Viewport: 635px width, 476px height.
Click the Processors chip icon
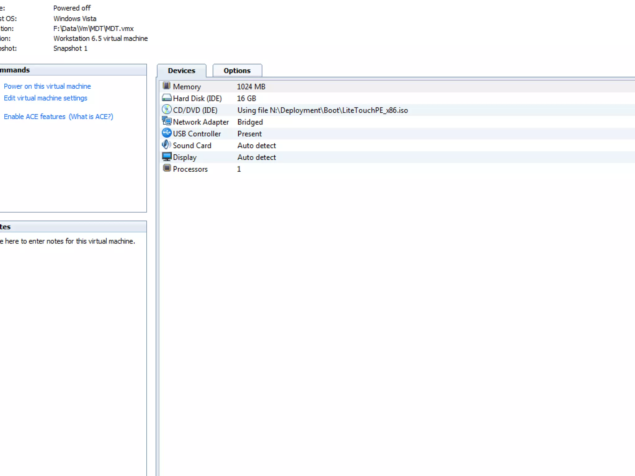167,168
